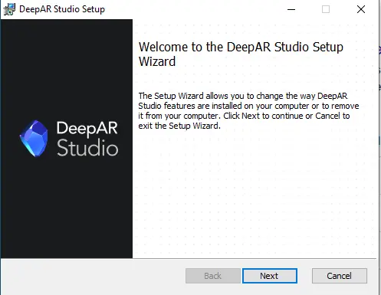Click the disabled maximize button
This screenshot has width=381, height=295.
click(x=326, y=9)
